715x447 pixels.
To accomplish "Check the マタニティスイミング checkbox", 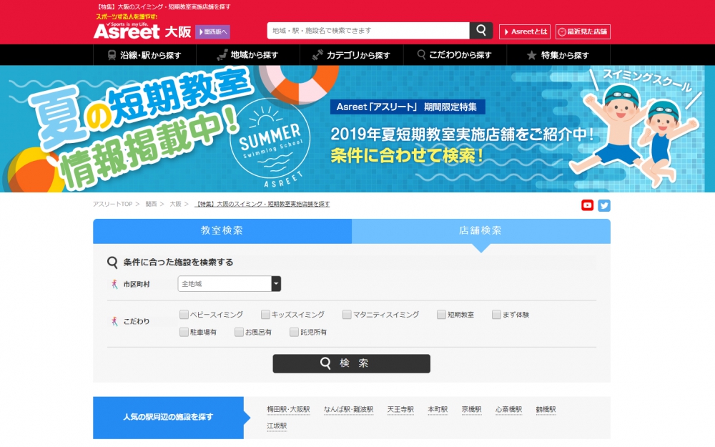I will coord(347,314).
